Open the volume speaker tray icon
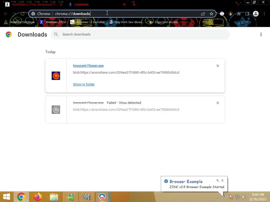270x202 pixels. 244,197
